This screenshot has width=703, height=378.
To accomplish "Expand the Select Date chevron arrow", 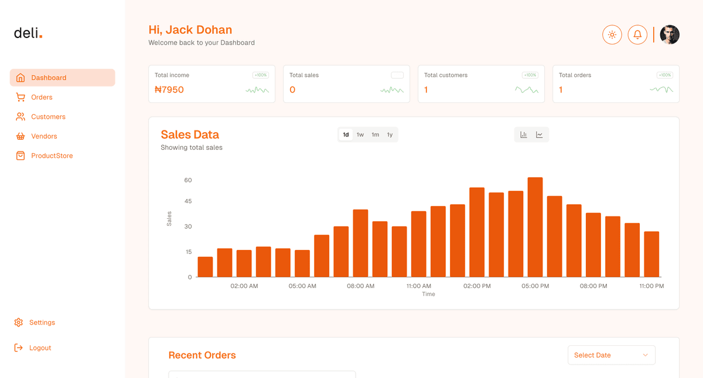I will 645,355.
